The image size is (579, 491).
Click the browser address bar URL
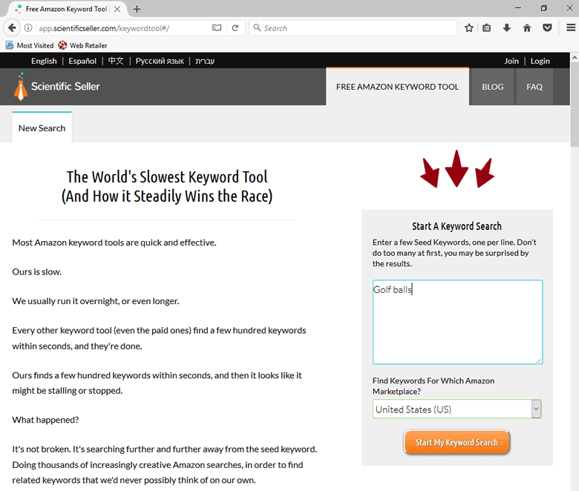tap(104, 28)
